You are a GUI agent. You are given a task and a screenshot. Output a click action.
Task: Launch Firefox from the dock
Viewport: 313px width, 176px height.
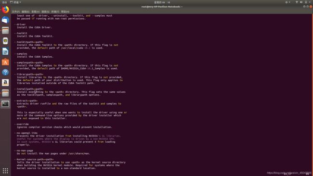point(5,10)
